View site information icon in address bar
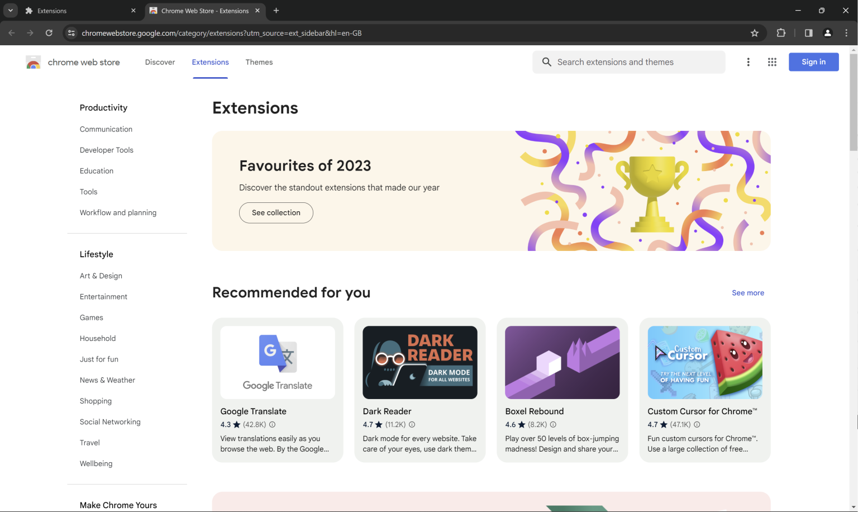The height and width of the screenshot is (512, 858). 71,33
